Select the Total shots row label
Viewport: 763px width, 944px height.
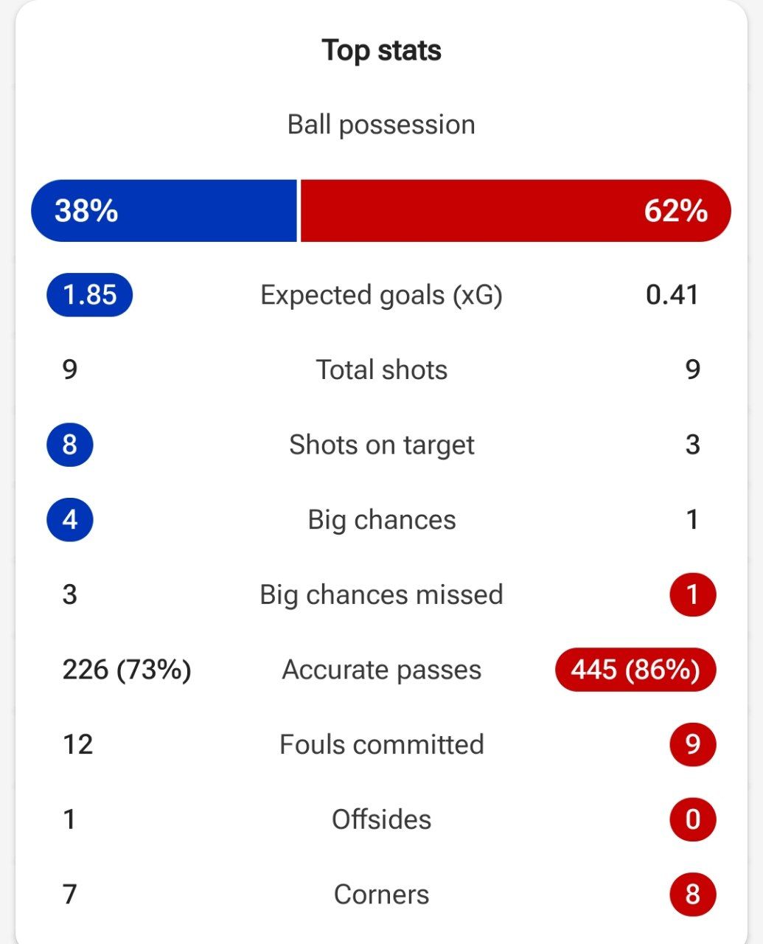coord(381,369)
